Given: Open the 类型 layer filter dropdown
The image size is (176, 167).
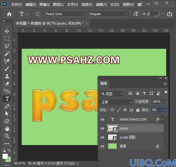Looking at the screenshot, I should click(112, 93).
